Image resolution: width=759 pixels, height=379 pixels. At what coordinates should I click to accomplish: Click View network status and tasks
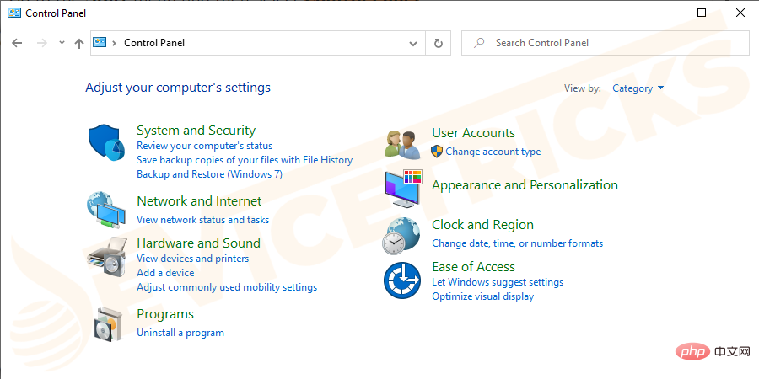click(x=202, y=220)
